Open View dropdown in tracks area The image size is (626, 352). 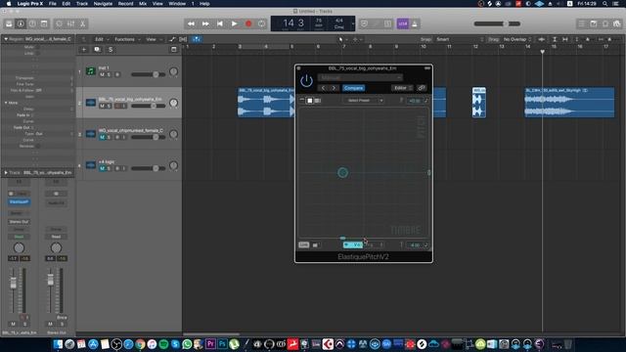[x=154, y=39]
